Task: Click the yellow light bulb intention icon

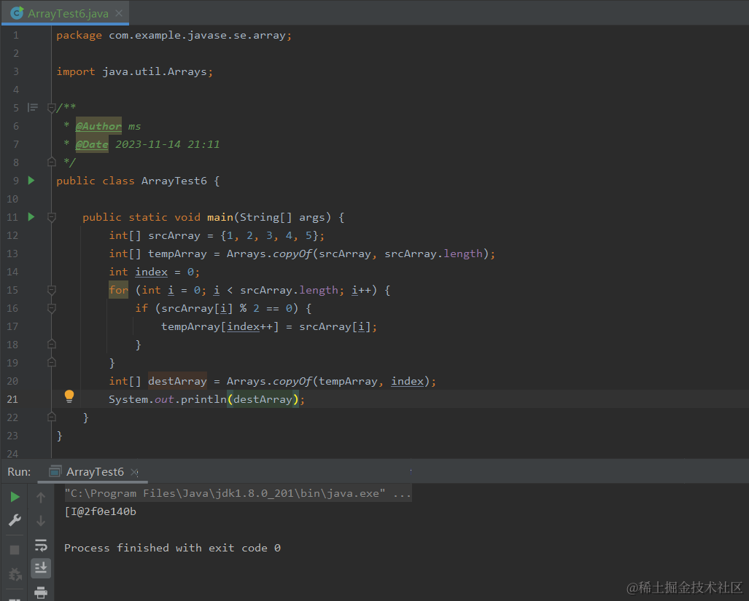Action: pyautogui.click(x=69, y=396)
